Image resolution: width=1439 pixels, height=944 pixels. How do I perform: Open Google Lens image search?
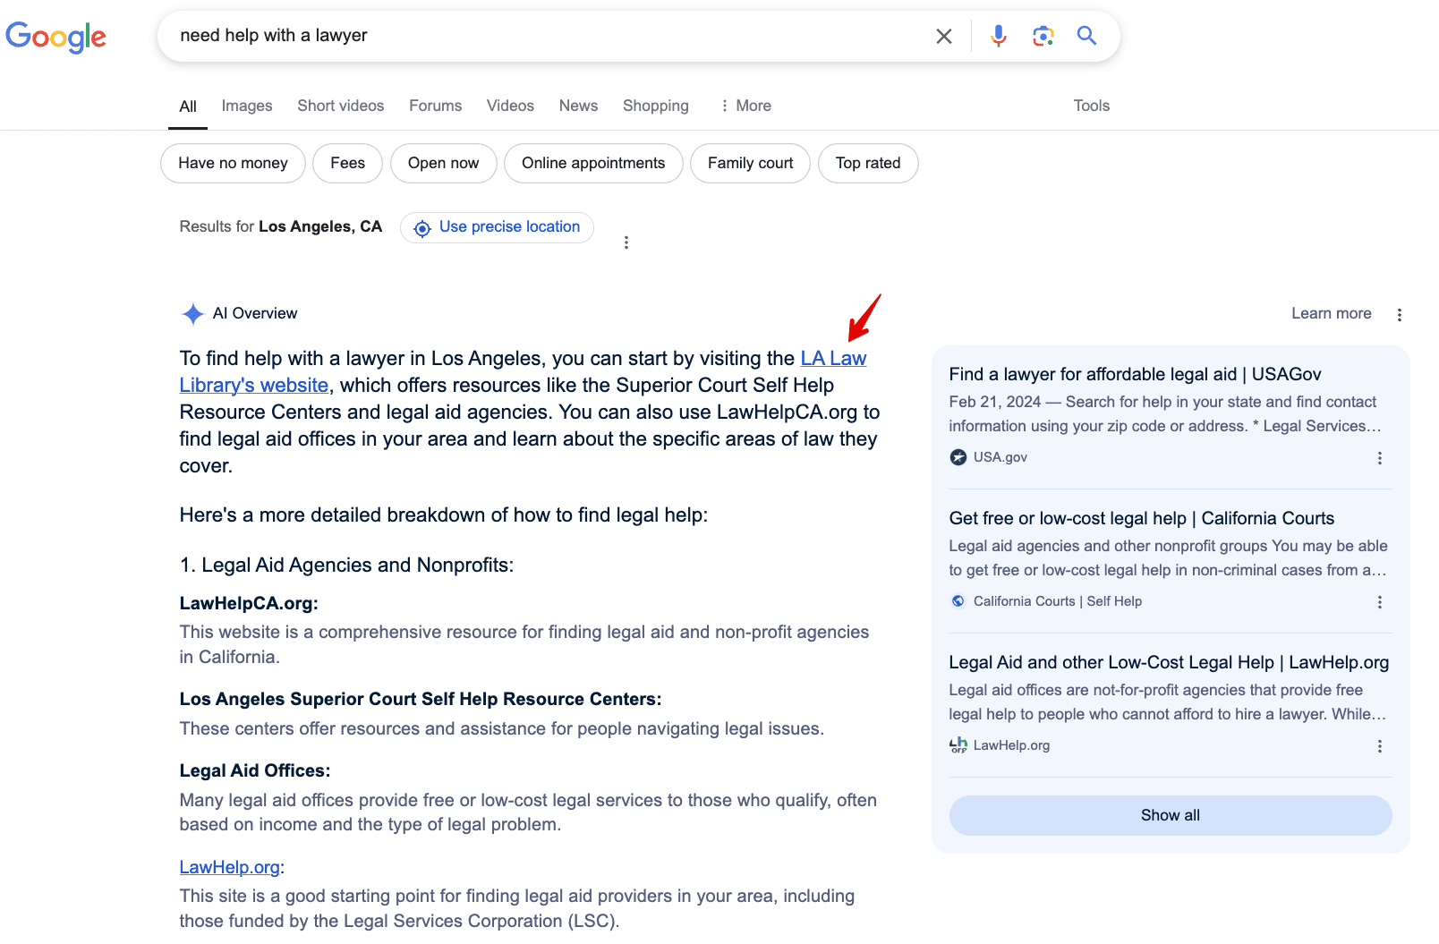[1043, 36]
